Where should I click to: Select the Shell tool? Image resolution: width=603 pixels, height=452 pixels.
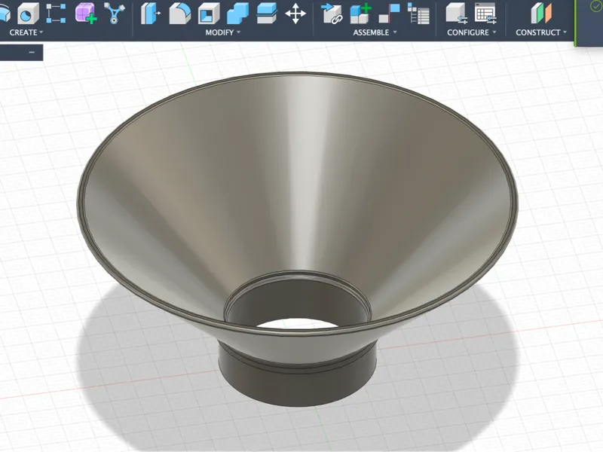pyautogui.click(x=209, y=13)
